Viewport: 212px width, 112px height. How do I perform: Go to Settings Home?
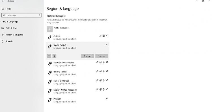pos(7,9)
